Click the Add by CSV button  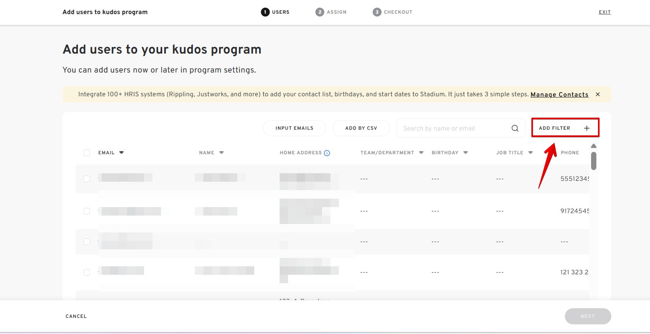click(361, 128)
